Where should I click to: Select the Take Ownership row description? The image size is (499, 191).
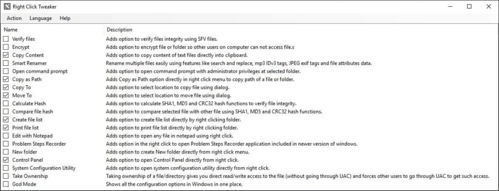297,176
